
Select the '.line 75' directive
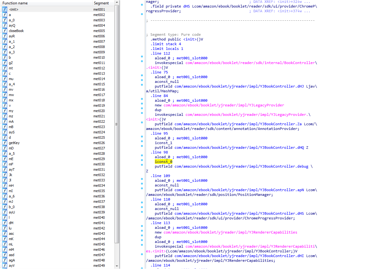pos(159,72)
